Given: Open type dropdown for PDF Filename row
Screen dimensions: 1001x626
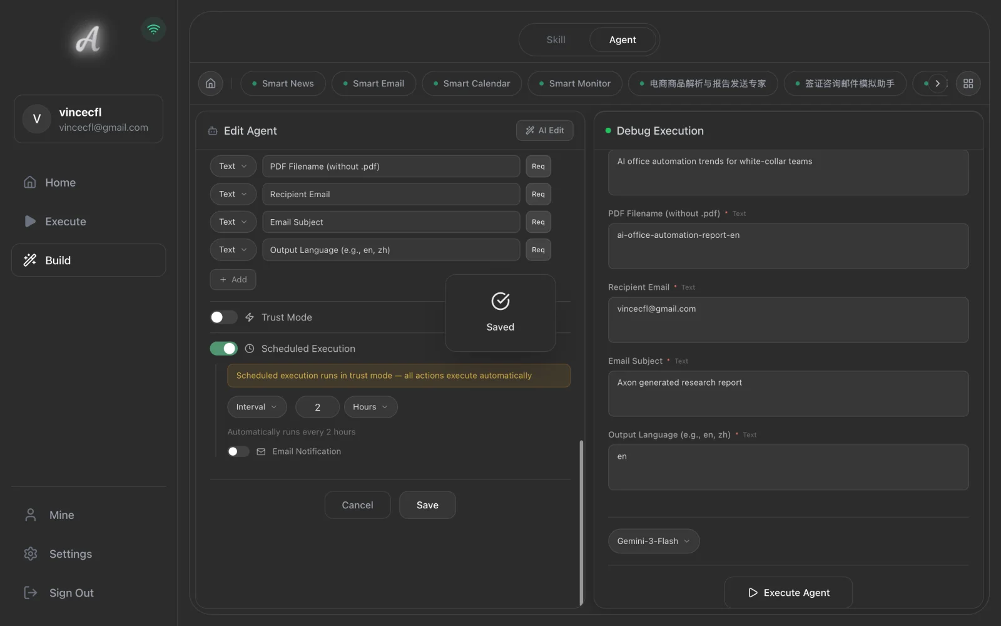Looking at the screenshot, I should click(x=233, y=167).
